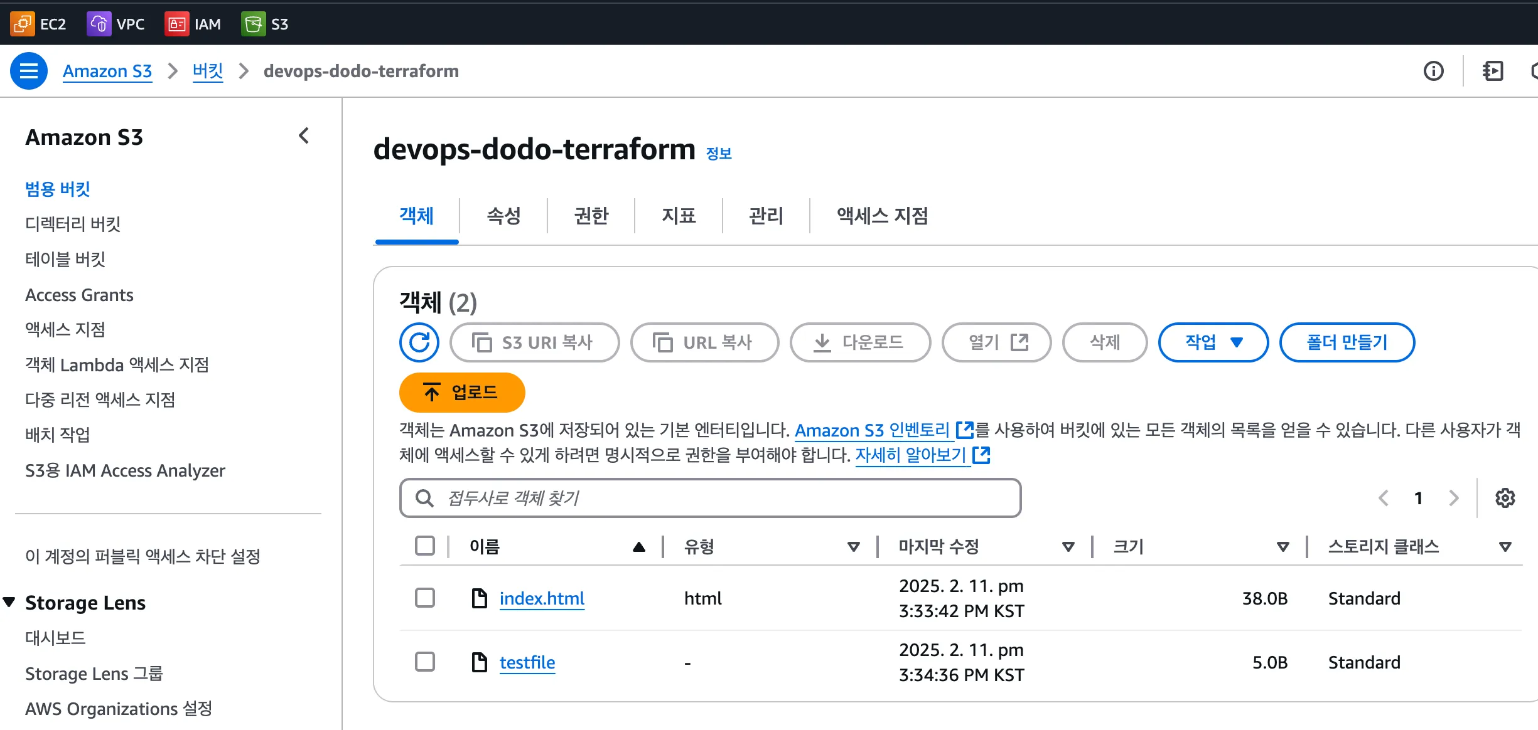Sort by 크기 column arrow
Image resolution: width=1538 pixels, height=730 pixels.
1283,547
